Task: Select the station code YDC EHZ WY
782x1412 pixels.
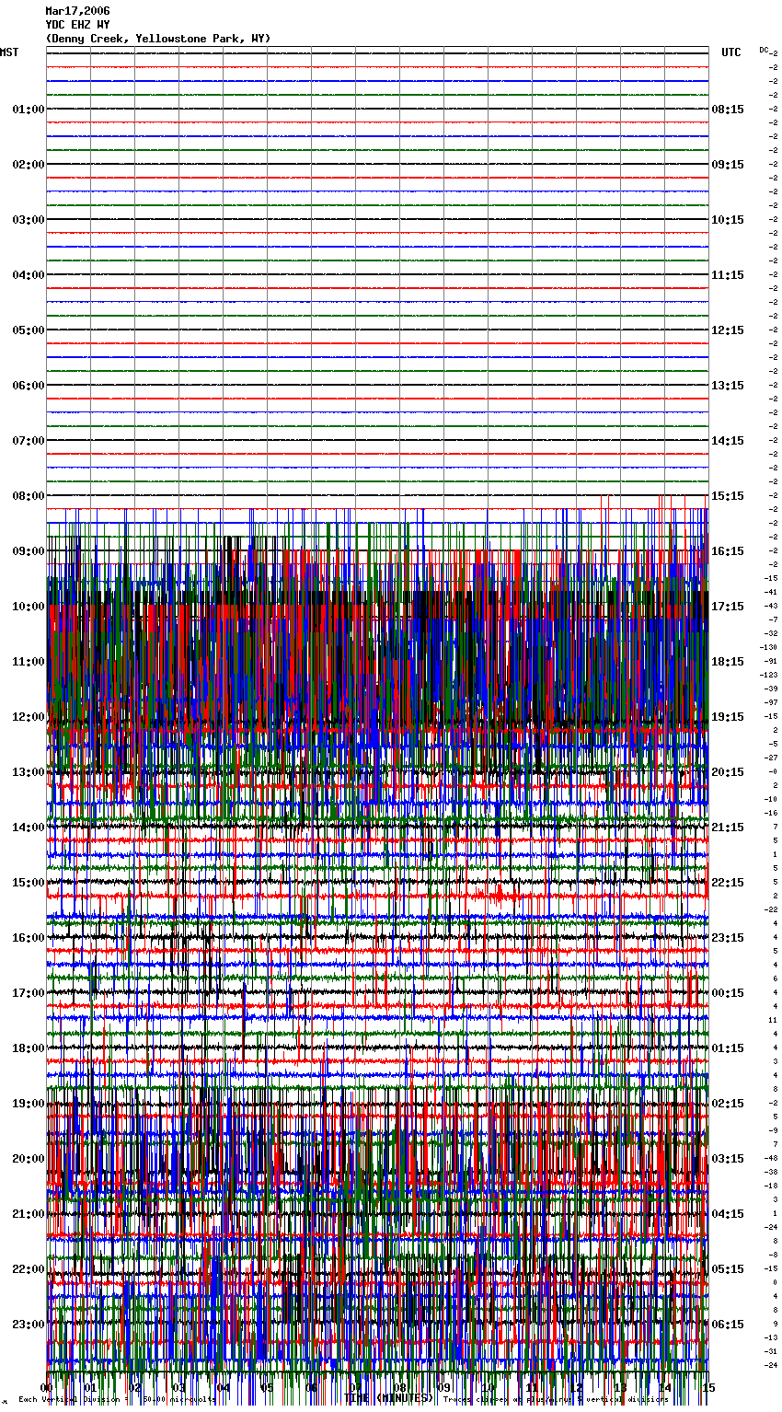Action: point(77,25)
